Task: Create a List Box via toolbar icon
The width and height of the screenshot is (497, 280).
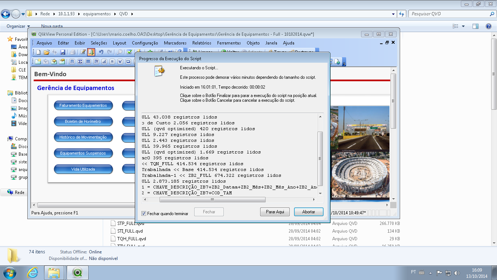Action: (72, 62)
